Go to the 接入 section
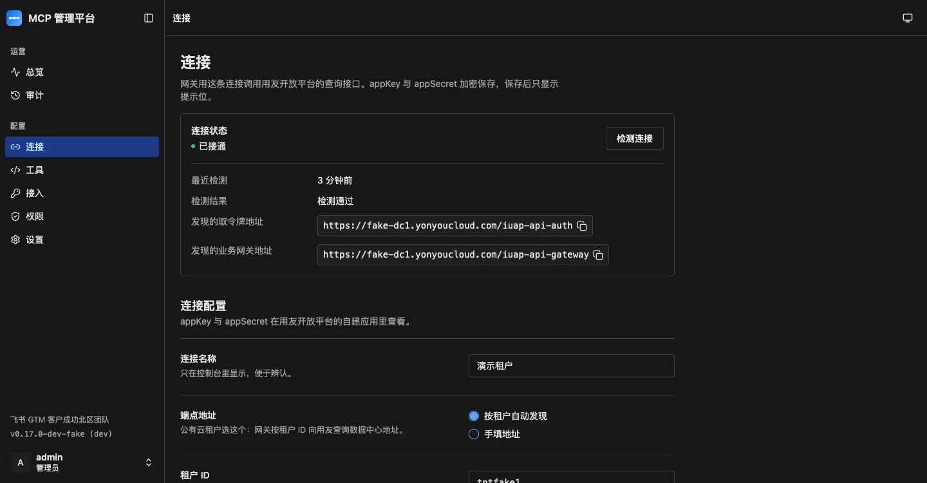927x483 pixels. click(x=82, y=193)
